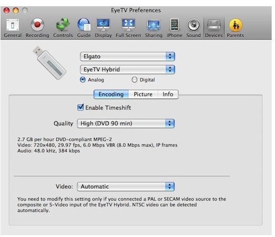This screenshot has height=237, width=275.
Task: Open the Parents preferences pane
Action: (235, 28)
